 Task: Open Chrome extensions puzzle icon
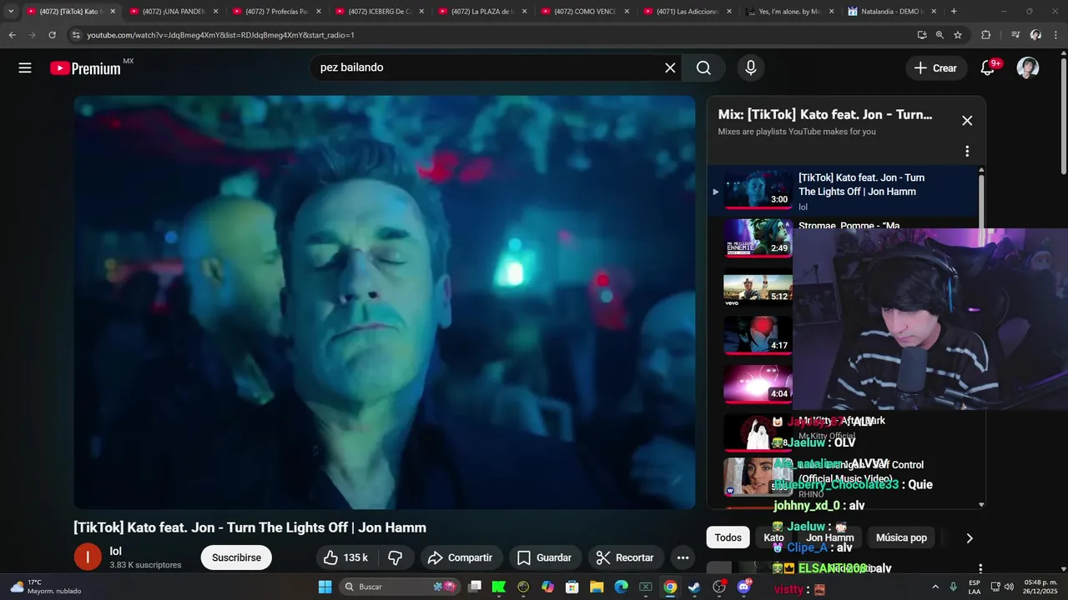pyautogui.click(x=986, y=35)
